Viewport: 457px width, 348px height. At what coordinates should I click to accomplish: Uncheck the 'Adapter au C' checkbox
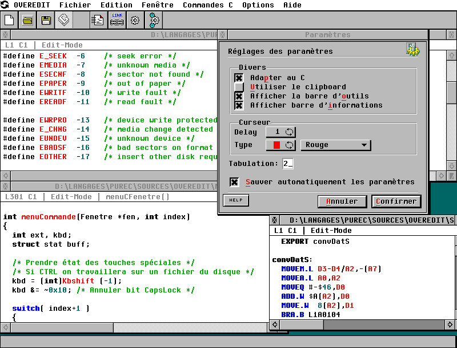[239, 78]
